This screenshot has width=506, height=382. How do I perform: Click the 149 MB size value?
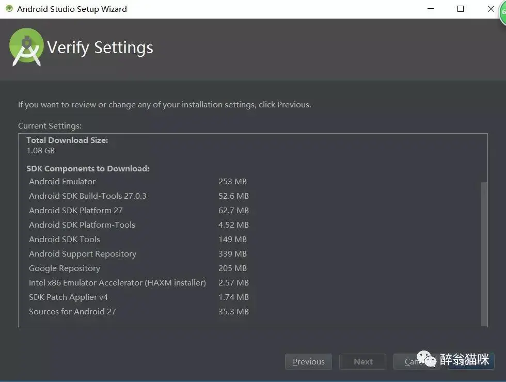click(233, 240)
